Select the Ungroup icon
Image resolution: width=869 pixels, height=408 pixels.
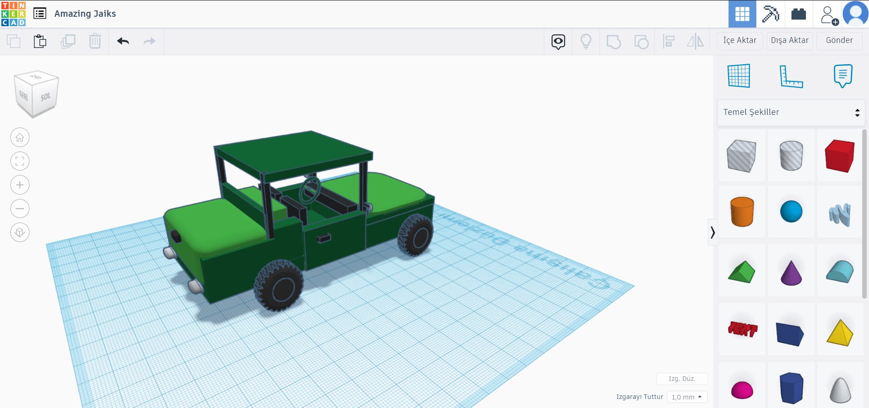click(641, 41)
